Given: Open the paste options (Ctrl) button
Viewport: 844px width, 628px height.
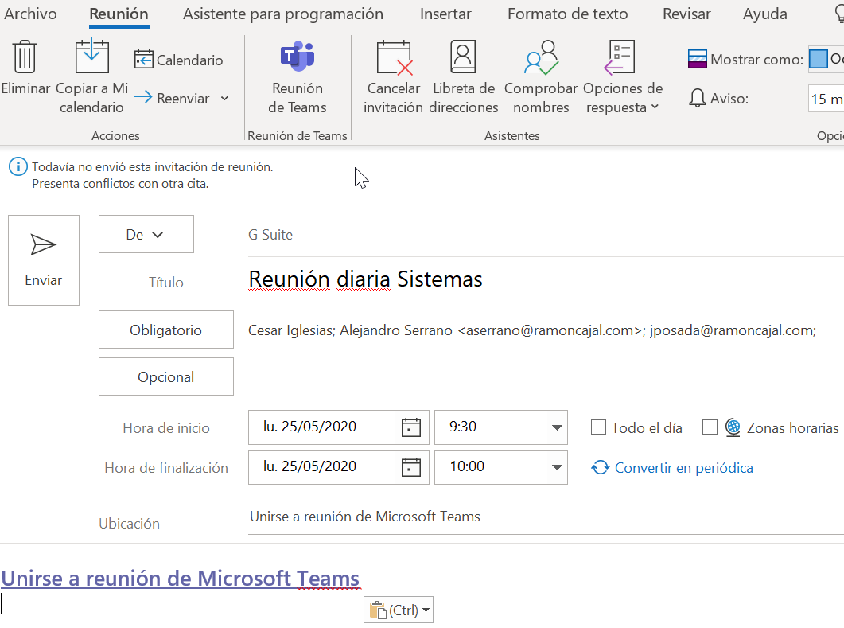Looking at the screenshot, I should point(399,610).
